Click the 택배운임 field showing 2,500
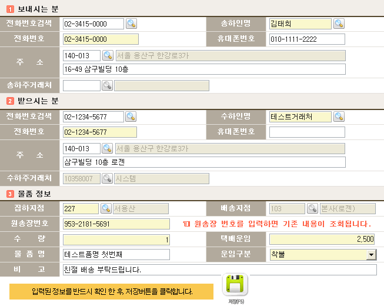This screenshot has height=306, width=384. (x=322, y=239)
